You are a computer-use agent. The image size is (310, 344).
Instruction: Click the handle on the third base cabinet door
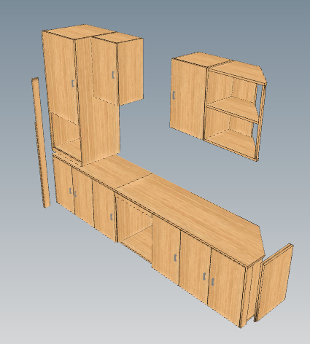(112, 217)
